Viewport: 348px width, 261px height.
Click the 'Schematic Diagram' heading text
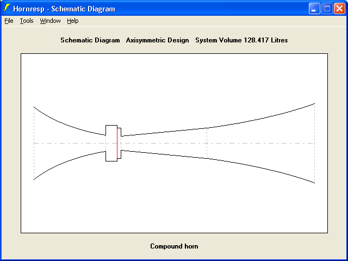[90, 40]
